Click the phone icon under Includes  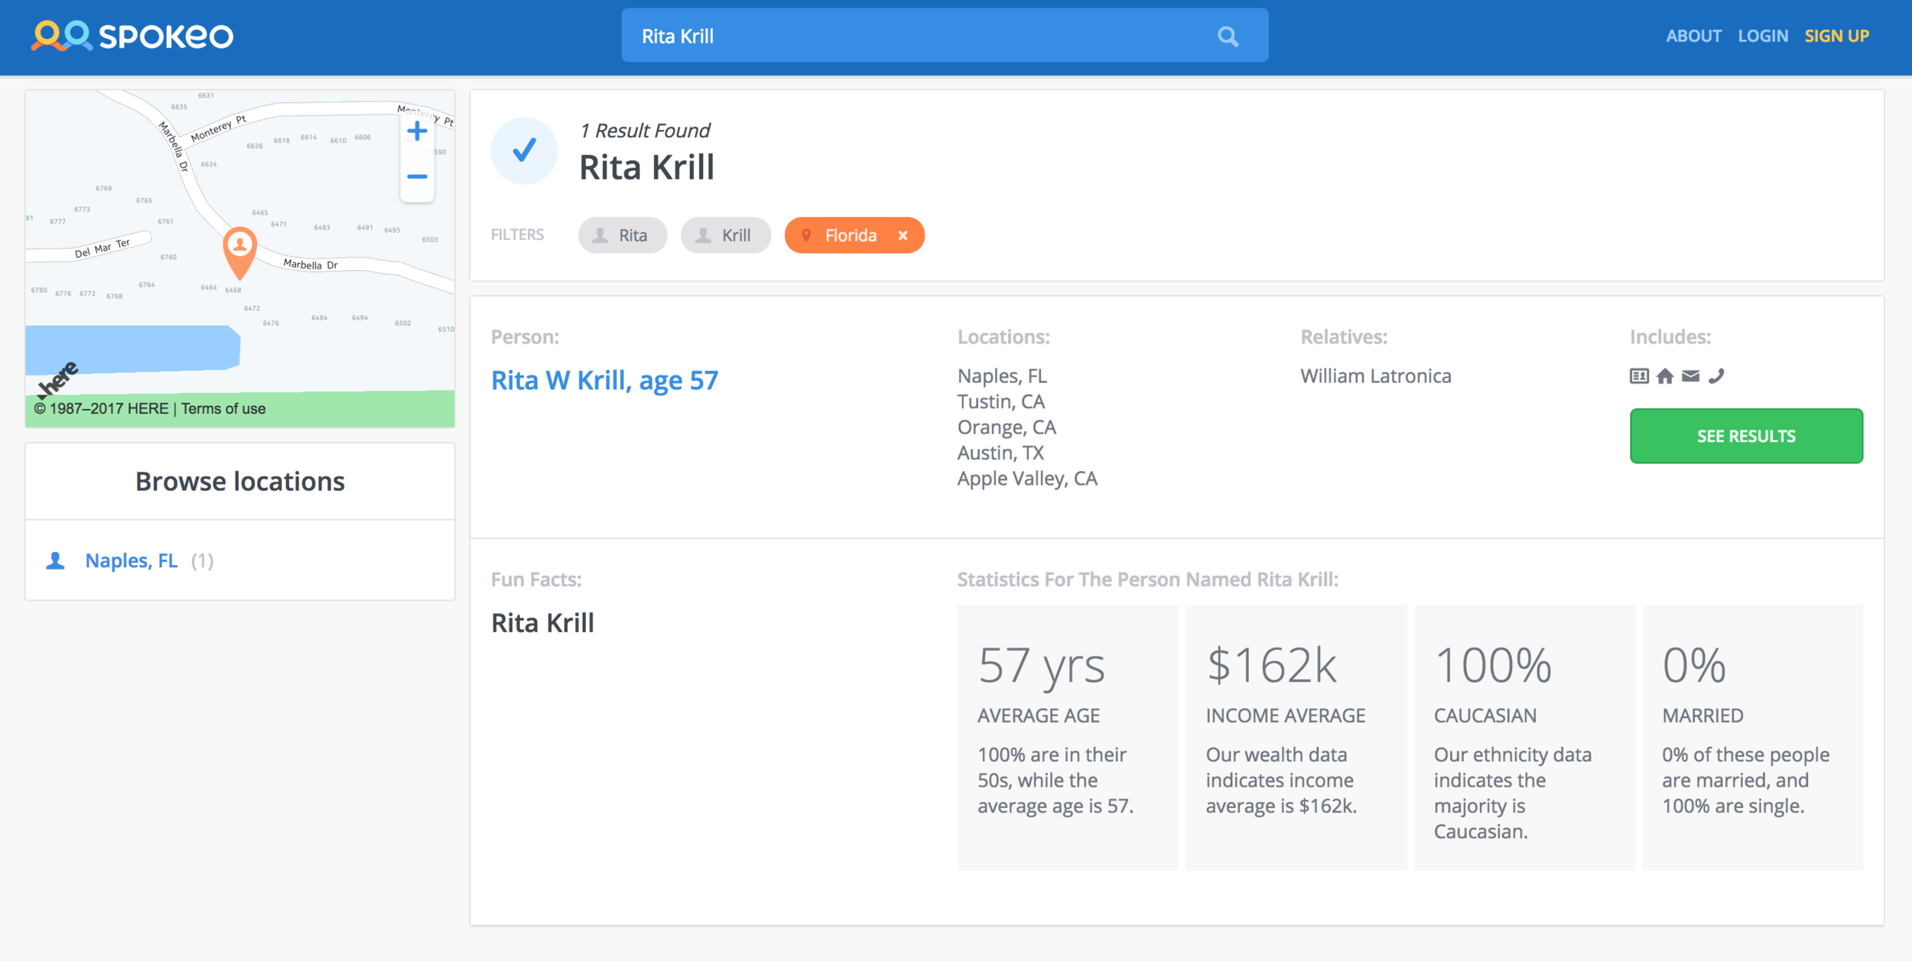click(x=1716, y=376)
